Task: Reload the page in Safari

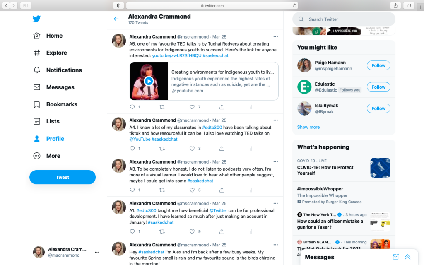Action: (x=294, y=5)
